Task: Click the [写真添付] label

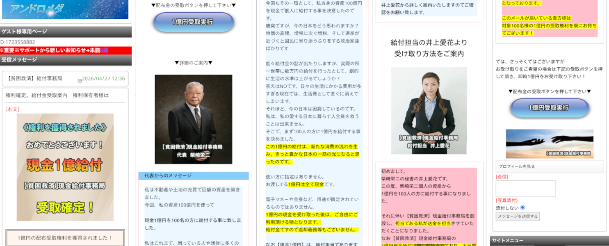Action: [506, 200]
